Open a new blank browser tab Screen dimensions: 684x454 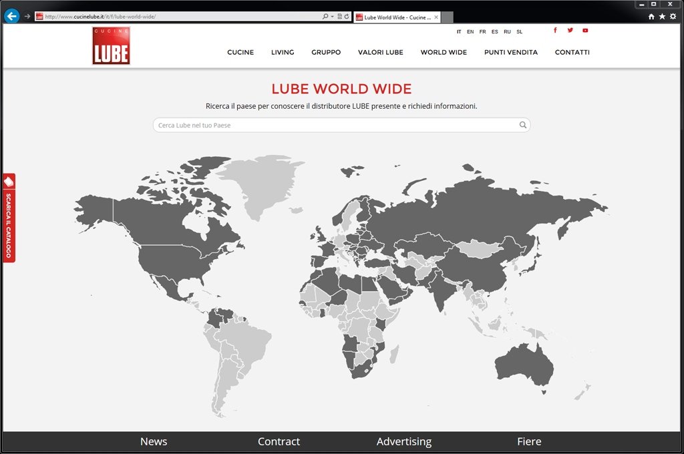pos(448,17)
